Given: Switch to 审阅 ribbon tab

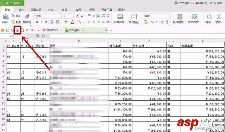Looking at the screenshot, I should [x=78, y=10].
